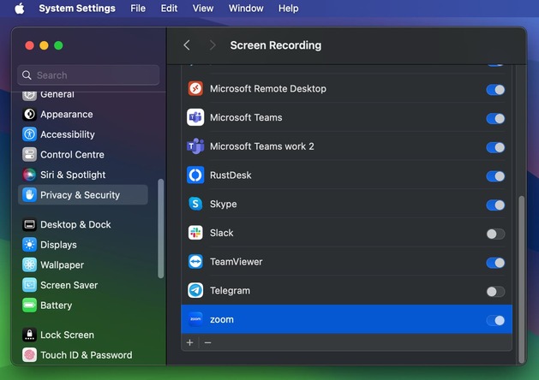Open Accessibility settings in sidebar

[83, 134]
